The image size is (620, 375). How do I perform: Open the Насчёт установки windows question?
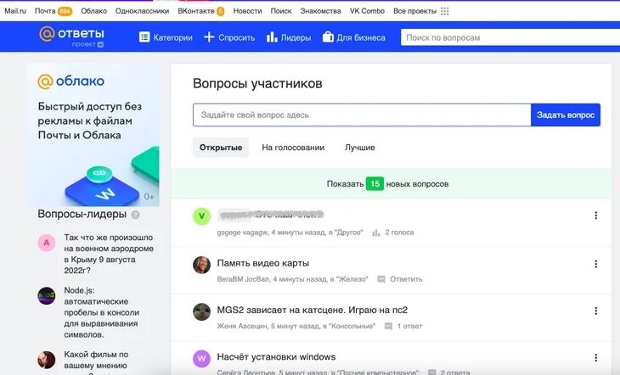(276, 357)
